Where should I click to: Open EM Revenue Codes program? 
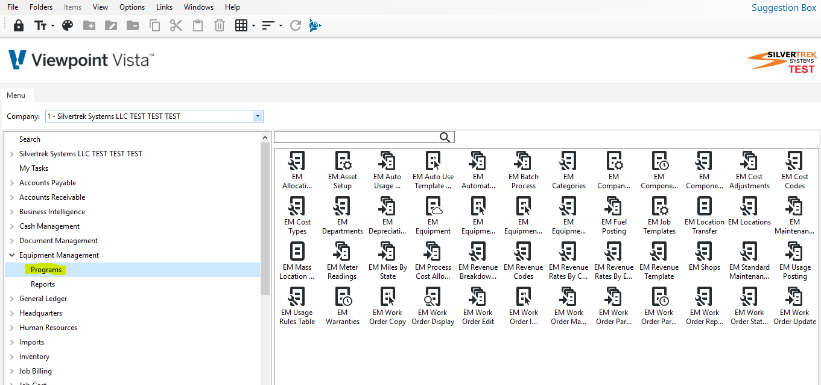coord(524,261)
